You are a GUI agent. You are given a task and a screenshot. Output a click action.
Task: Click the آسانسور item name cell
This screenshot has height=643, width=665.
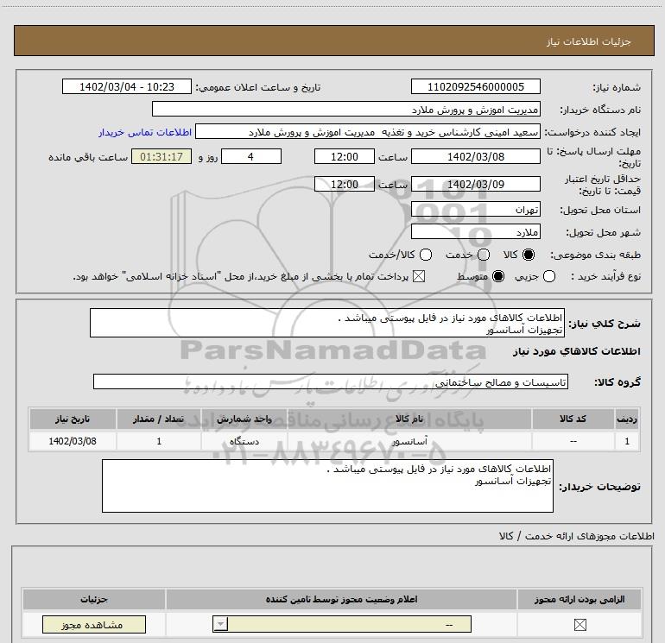[409, 441]
